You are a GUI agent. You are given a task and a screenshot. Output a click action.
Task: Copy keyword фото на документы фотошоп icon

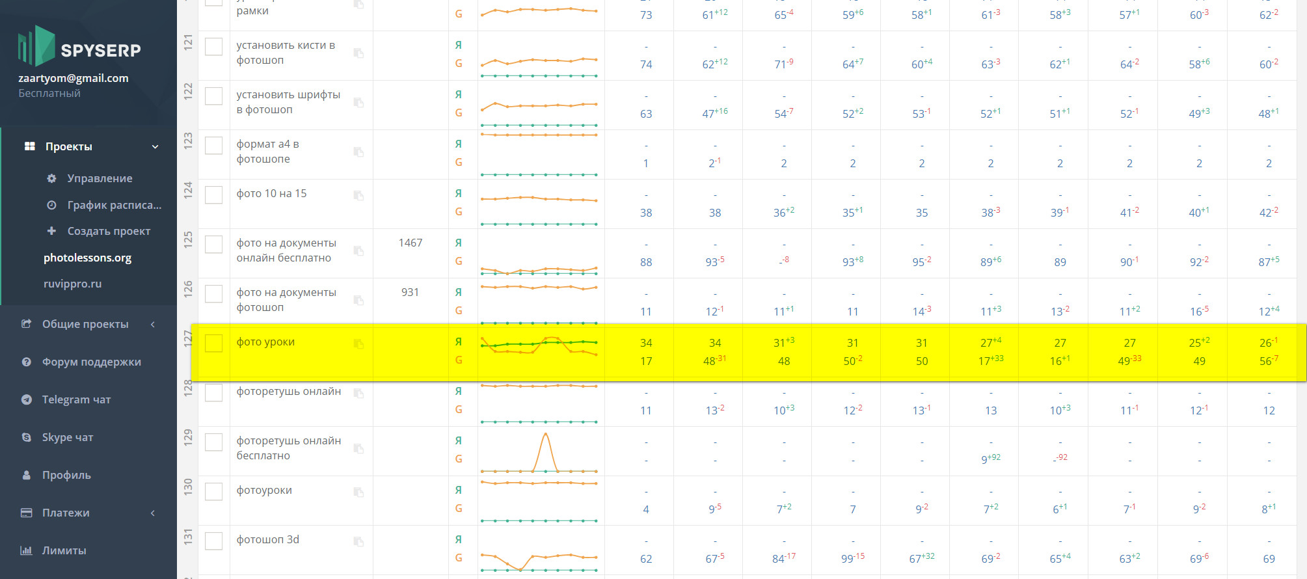coord(358,300)
